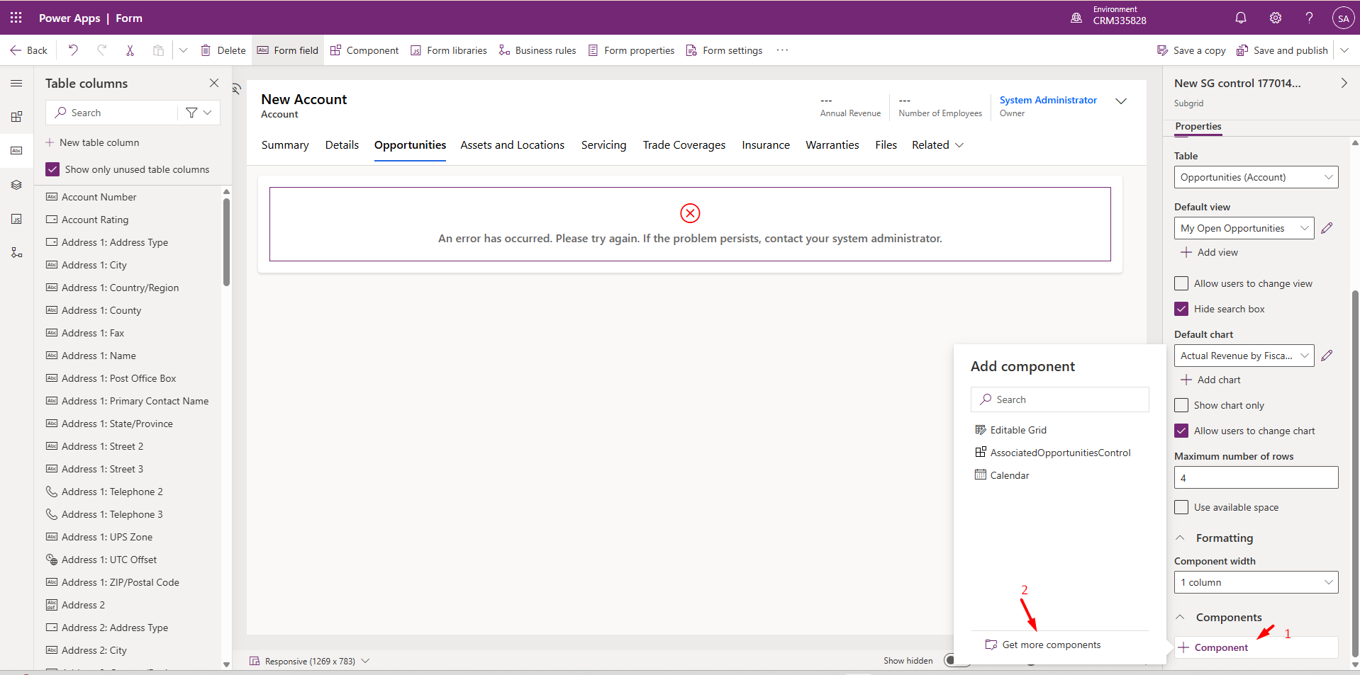
Task: Click Get more components link
Action: 1051,645
